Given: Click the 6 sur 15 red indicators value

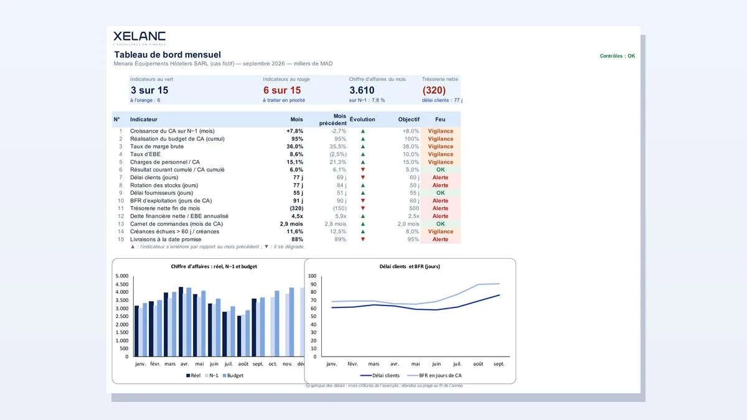Looking at the screenshot, I should pos(282,90).
